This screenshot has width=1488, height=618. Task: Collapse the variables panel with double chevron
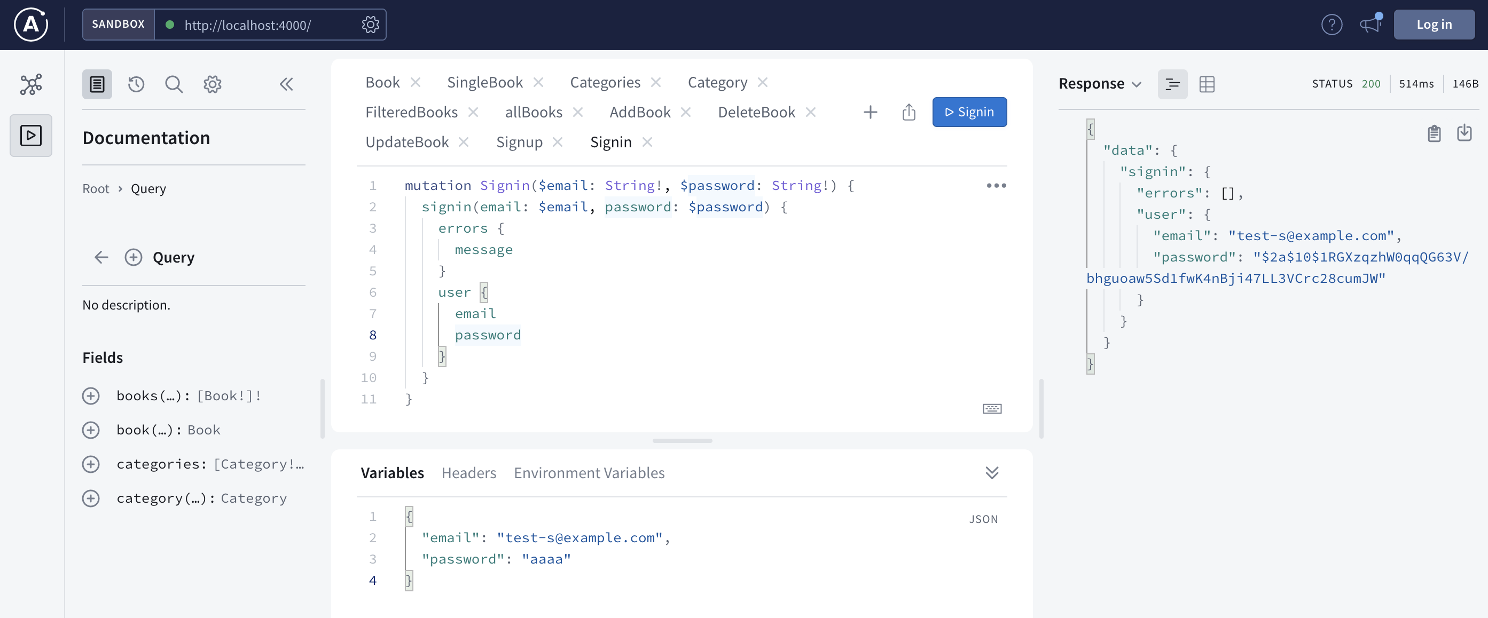pyautogui.click(x=992, y=473)
